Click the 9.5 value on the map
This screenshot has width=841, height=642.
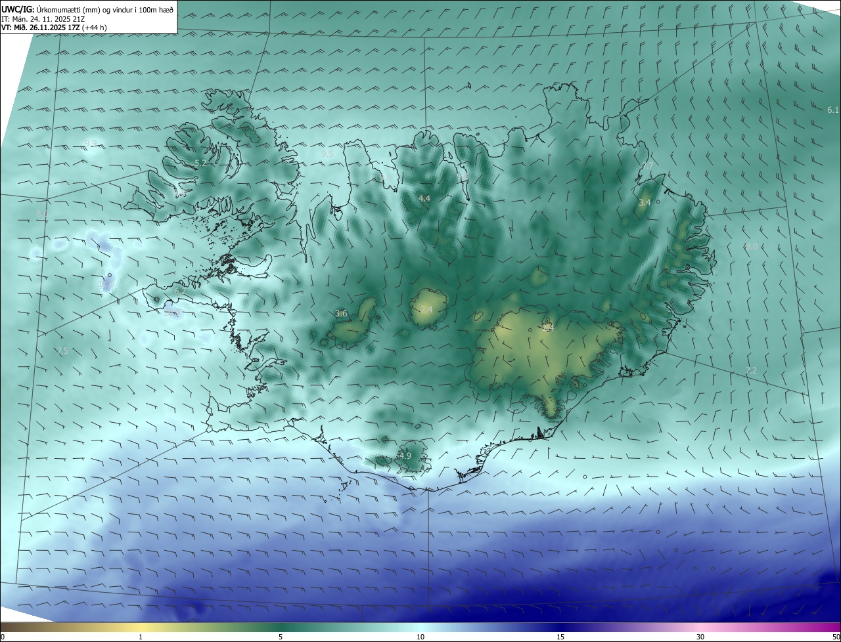pos(327,154)
